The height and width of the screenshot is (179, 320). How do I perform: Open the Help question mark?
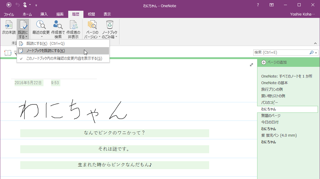click(258, 5)
